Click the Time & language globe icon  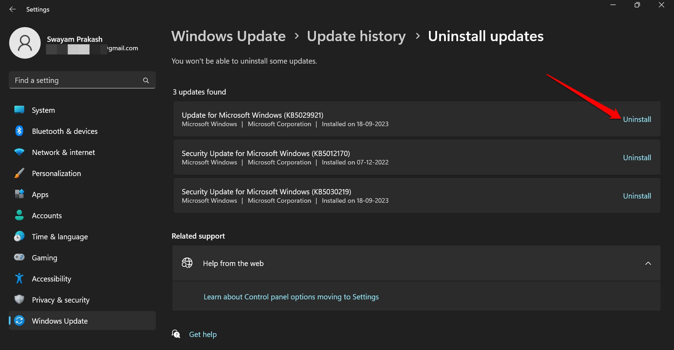pyautogui.click(x=19, y=236)
